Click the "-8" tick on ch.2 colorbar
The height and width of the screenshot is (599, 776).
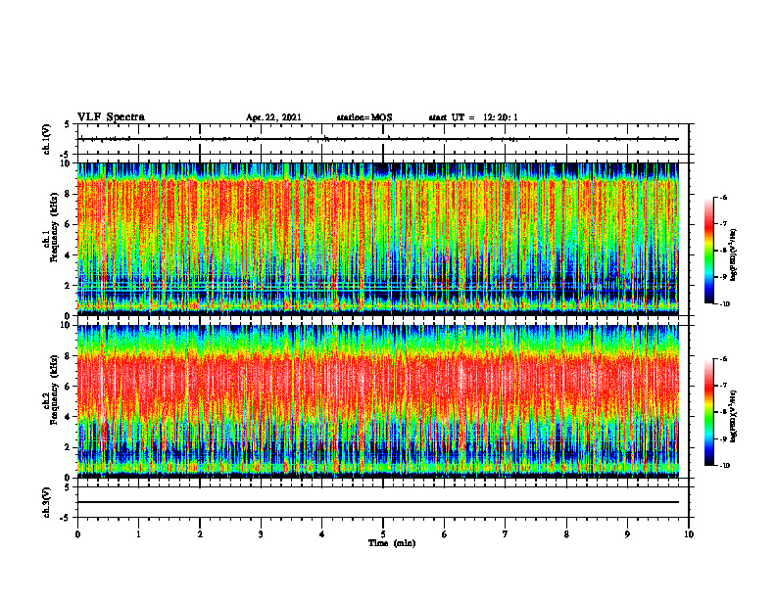click(723, 412)
